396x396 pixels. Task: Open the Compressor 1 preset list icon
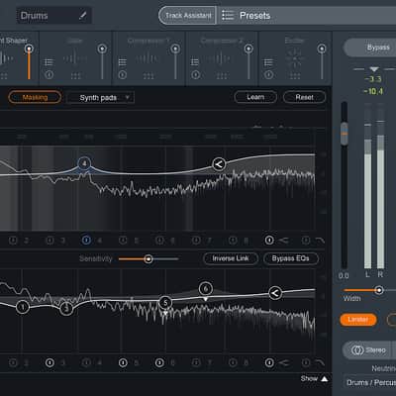point(123,62)
